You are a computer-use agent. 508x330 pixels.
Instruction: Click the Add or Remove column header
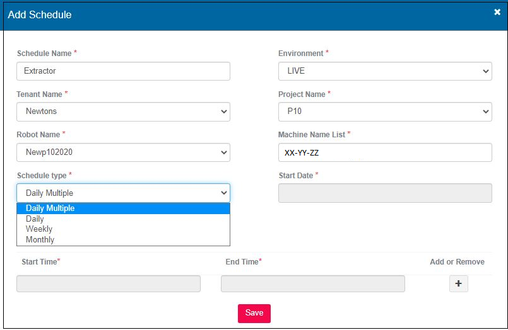pyautogui.click(x=457, y=262)
